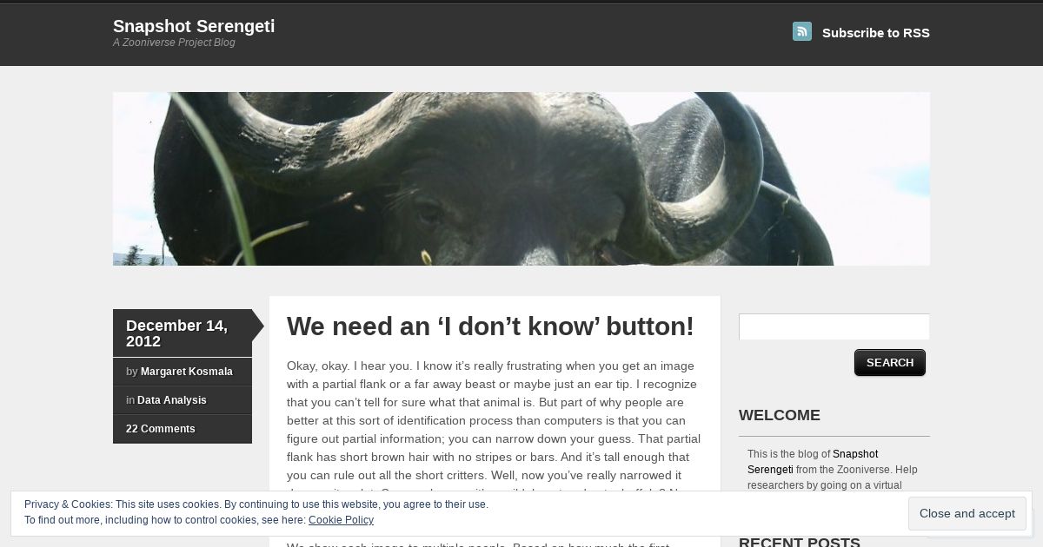Image resolution: width=1043 pixels, height=547 pixels.
Task: Click the buffalo header banner image
Action: [x=521, y=179]
